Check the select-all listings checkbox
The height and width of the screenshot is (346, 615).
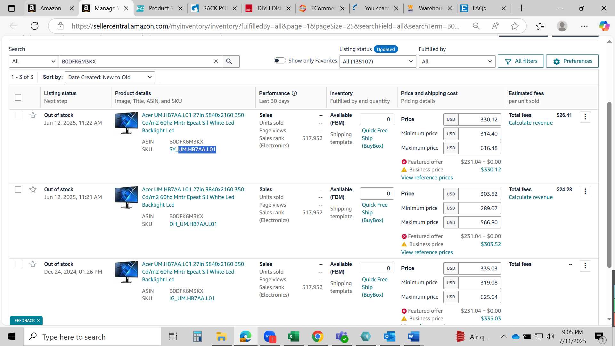[18, 97]
